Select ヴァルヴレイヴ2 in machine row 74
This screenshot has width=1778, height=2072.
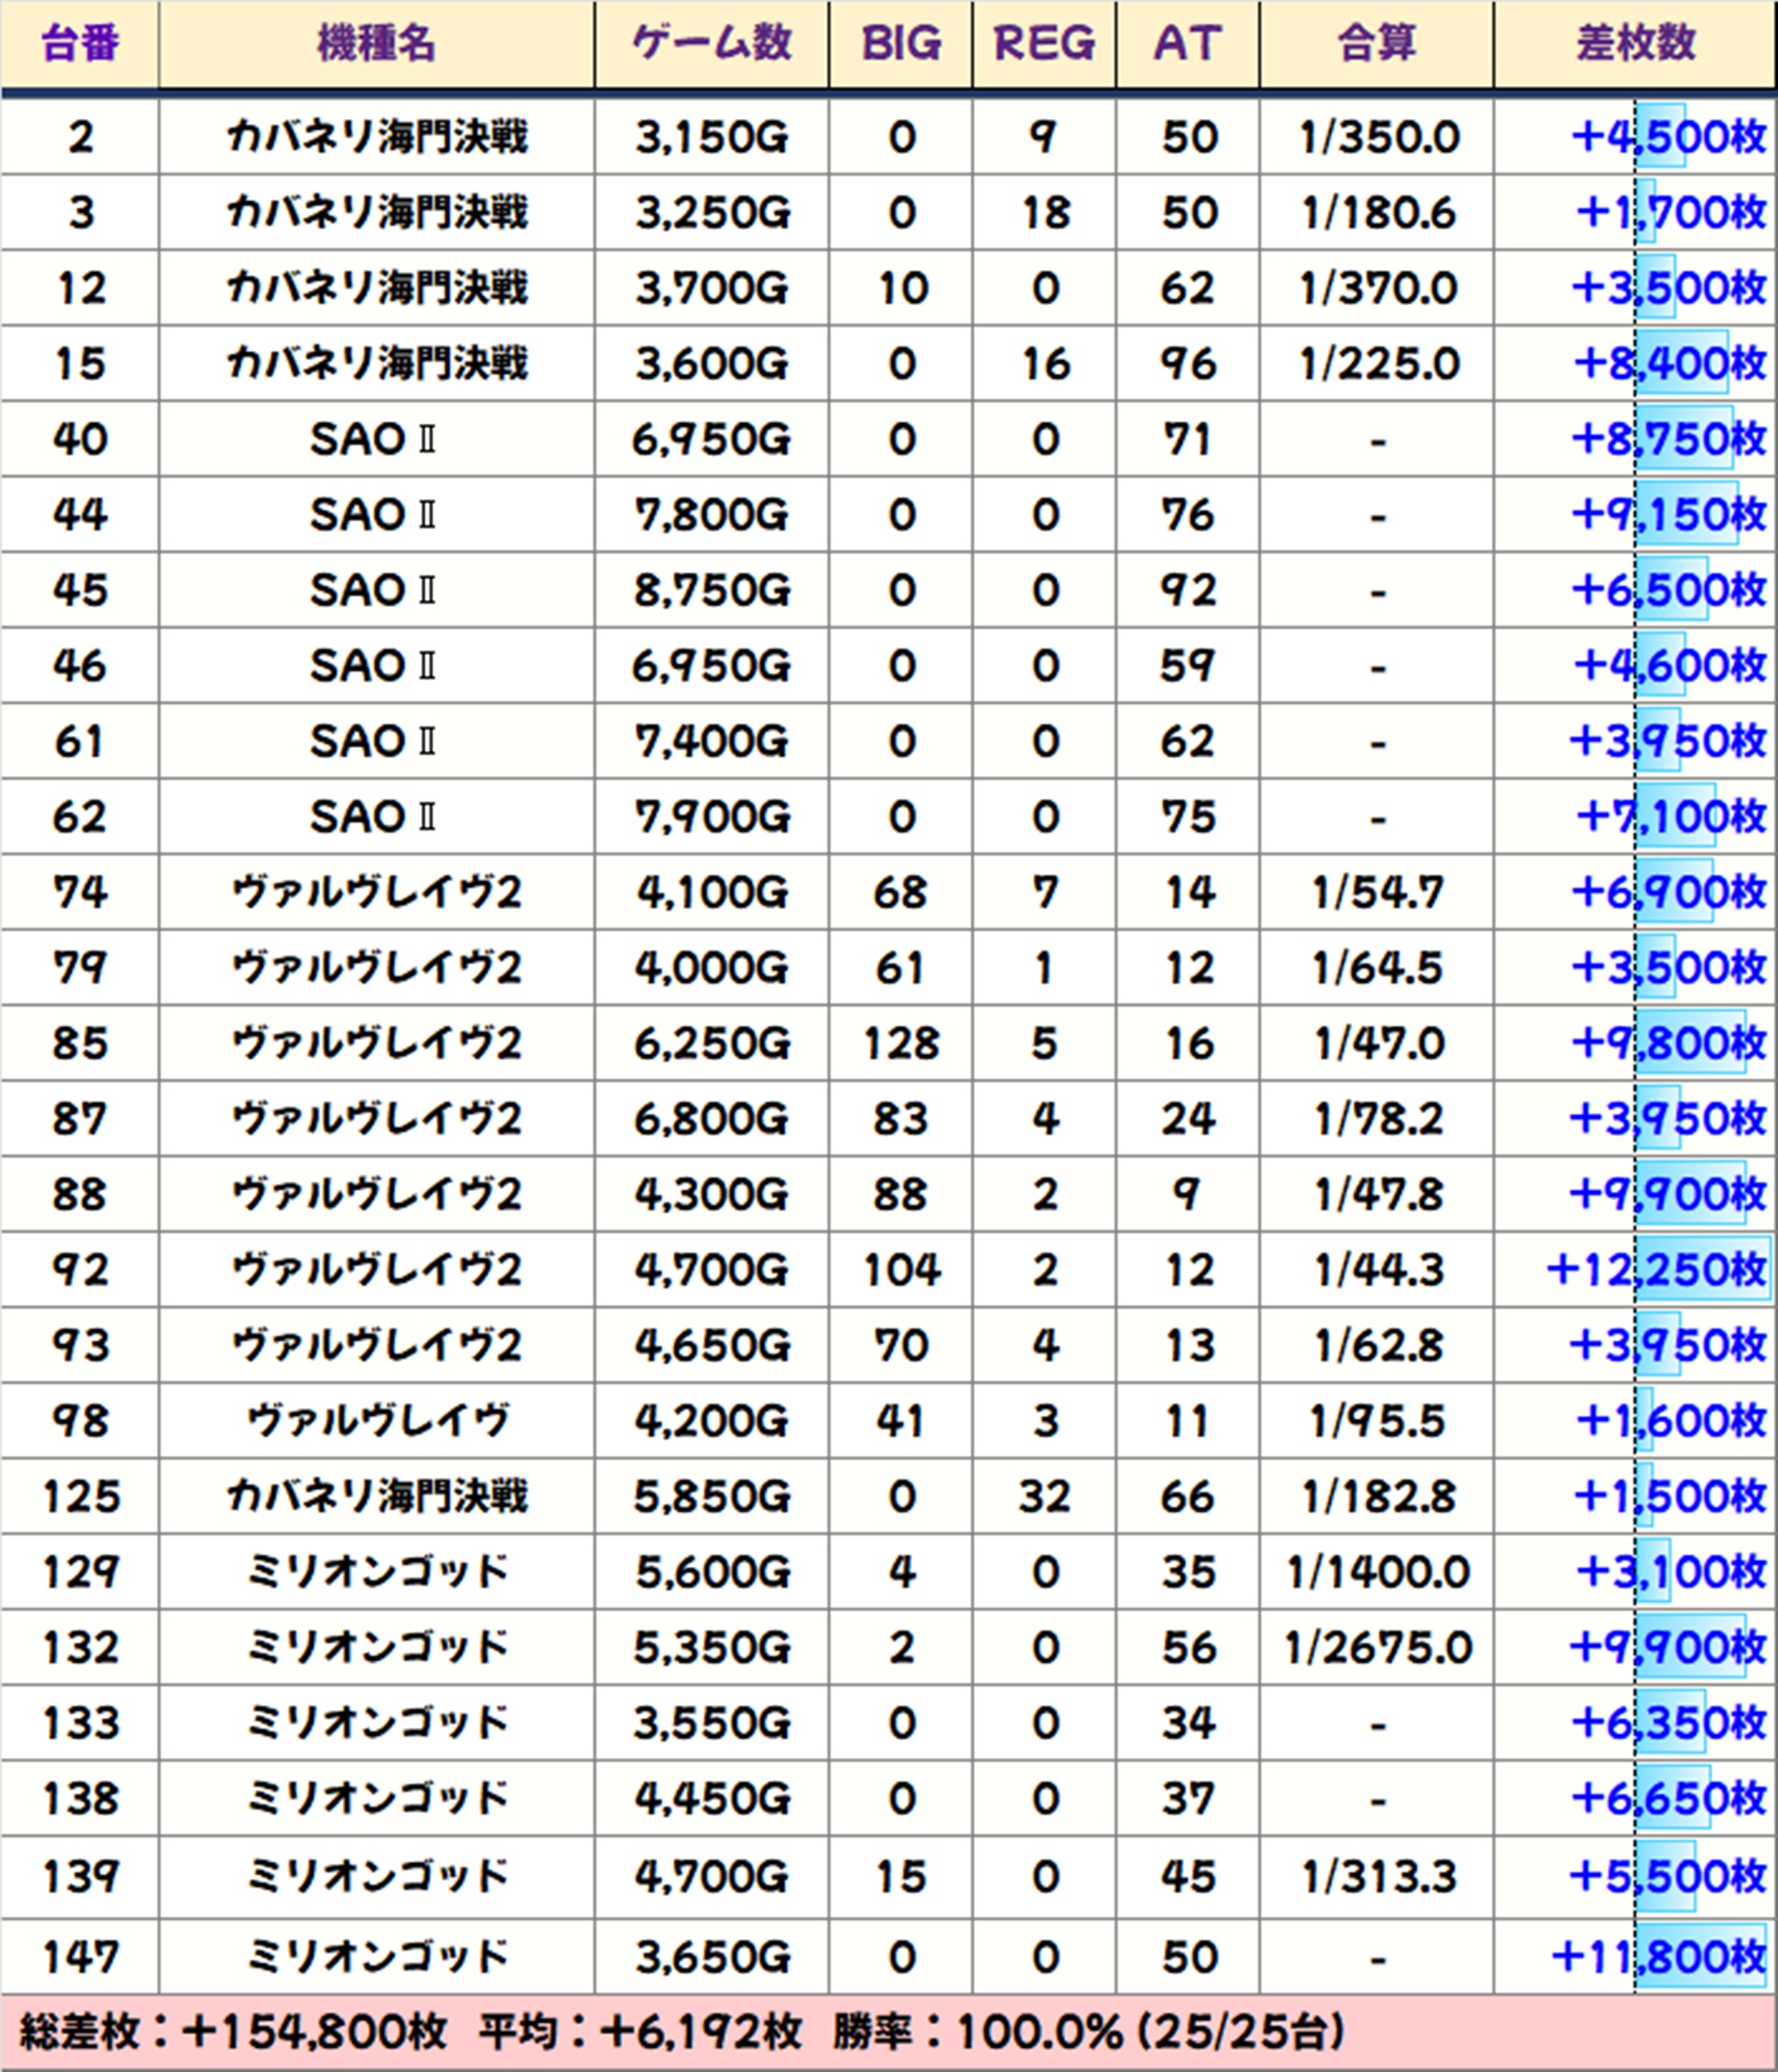[x=377, y=892]
